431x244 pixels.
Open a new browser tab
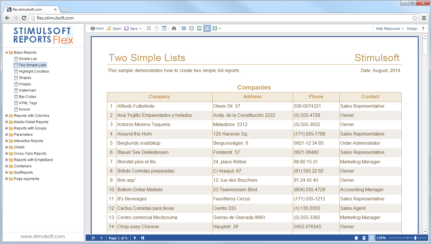pos(65,9)
